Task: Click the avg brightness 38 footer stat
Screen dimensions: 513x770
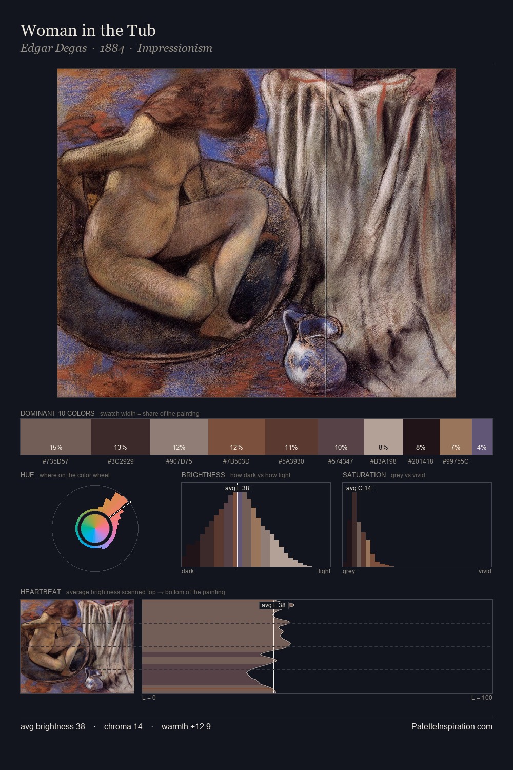Action: point(53,726)
